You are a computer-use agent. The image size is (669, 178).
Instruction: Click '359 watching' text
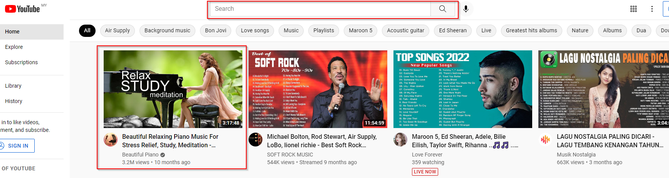pyautogui.click(x=428, y=162)
